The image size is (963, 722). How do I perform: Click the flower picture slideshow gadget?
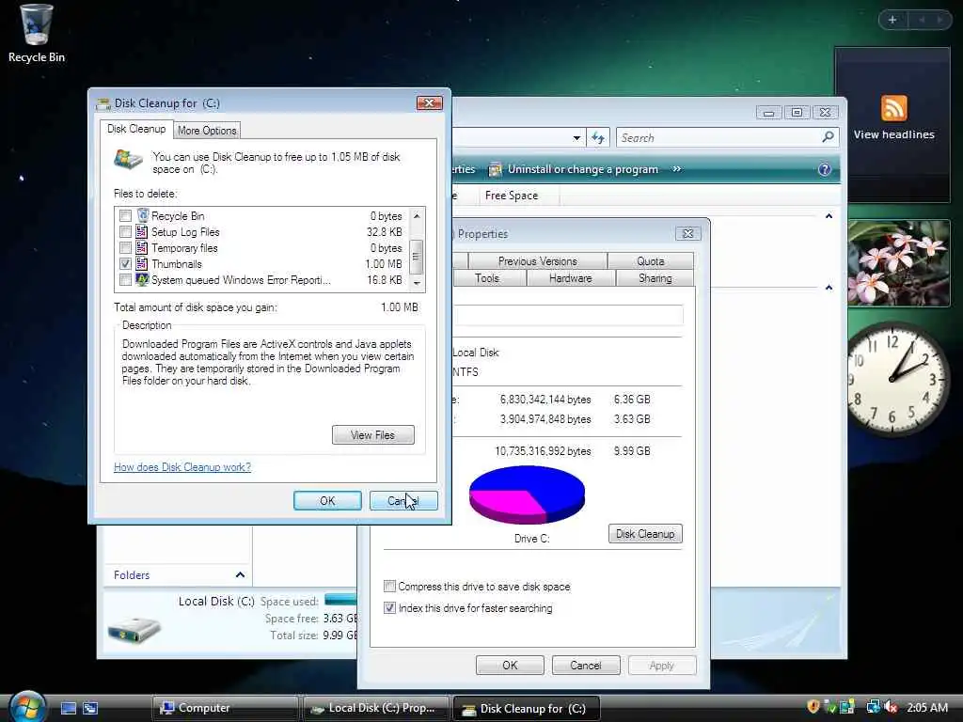(898, 263)
